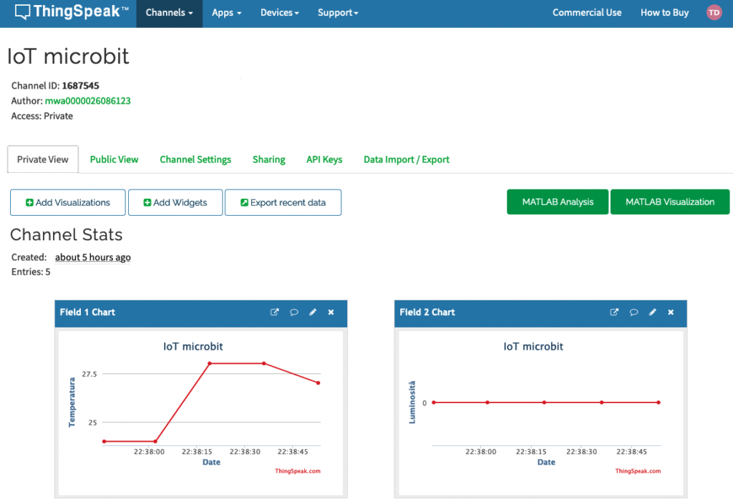Remove Field 1 Chart using X icon
The image size is (733, 504).
(331, 312)
